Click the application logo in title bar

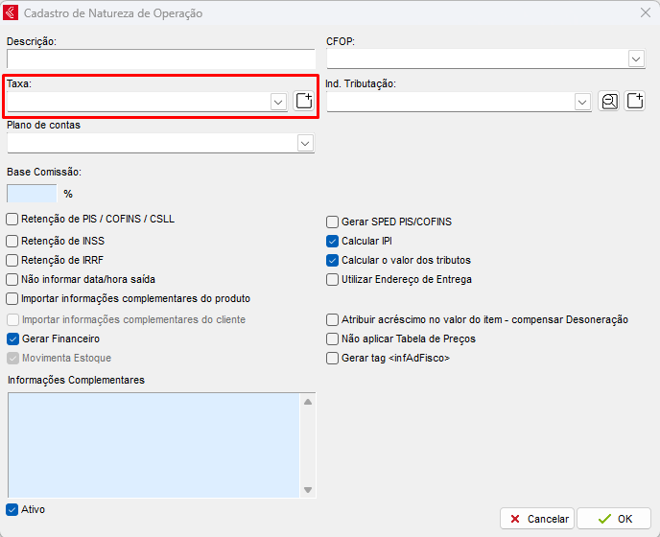click(x=12, y=13)
